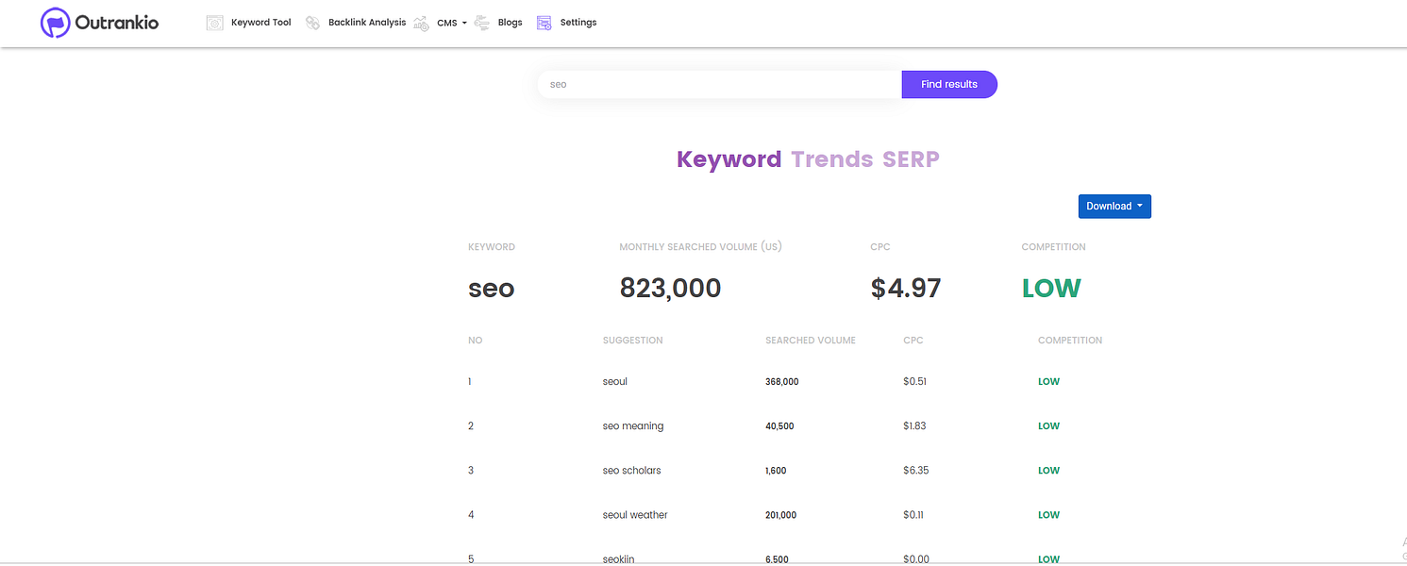Expand the CMS dropdown menu
The height and width of the screenshot is (566, 1407).
click(452, 23)
